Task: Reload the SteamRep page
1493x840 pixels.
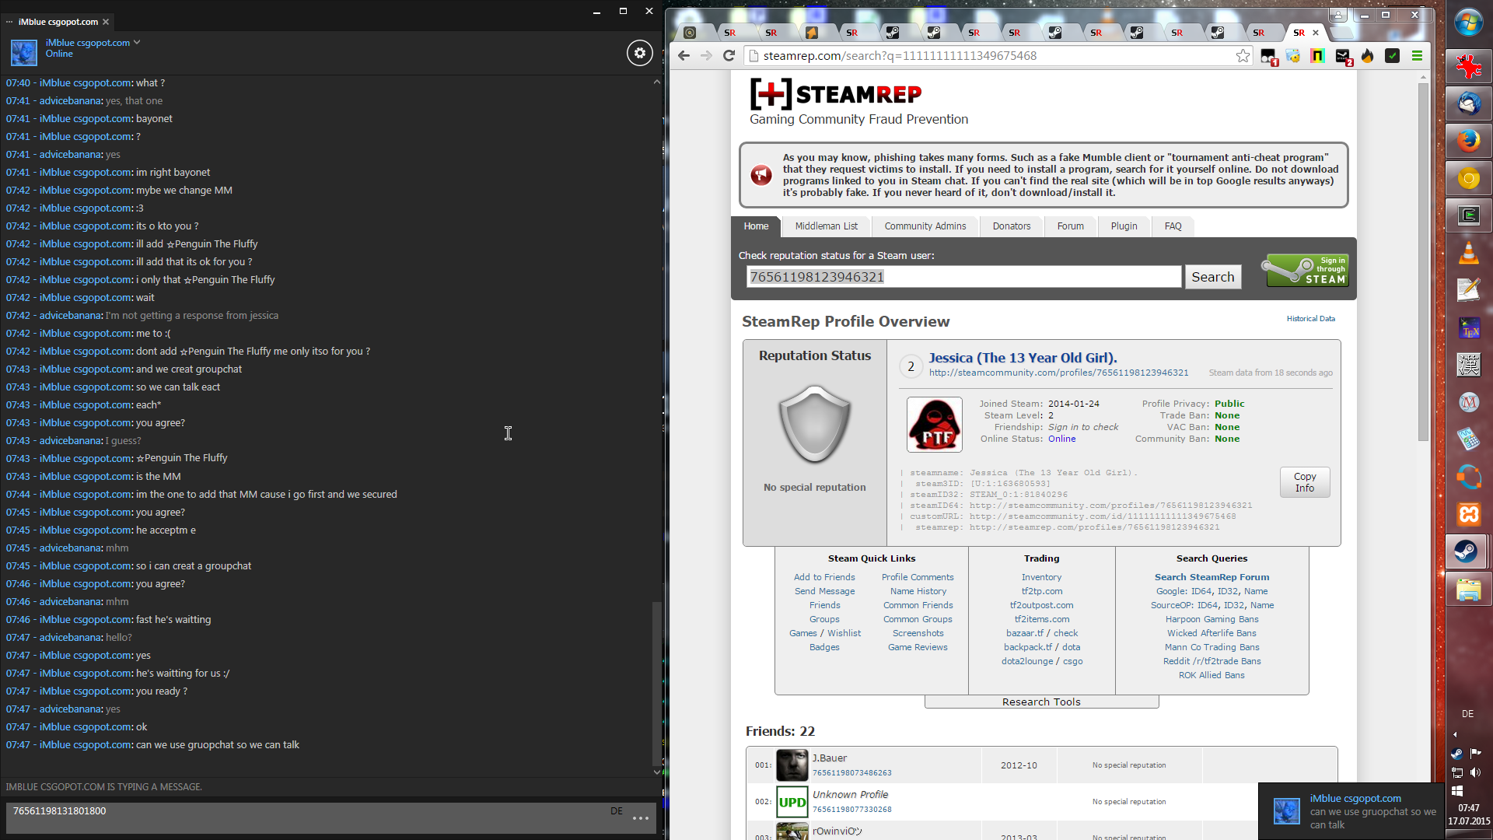Action: click(729, 56)
